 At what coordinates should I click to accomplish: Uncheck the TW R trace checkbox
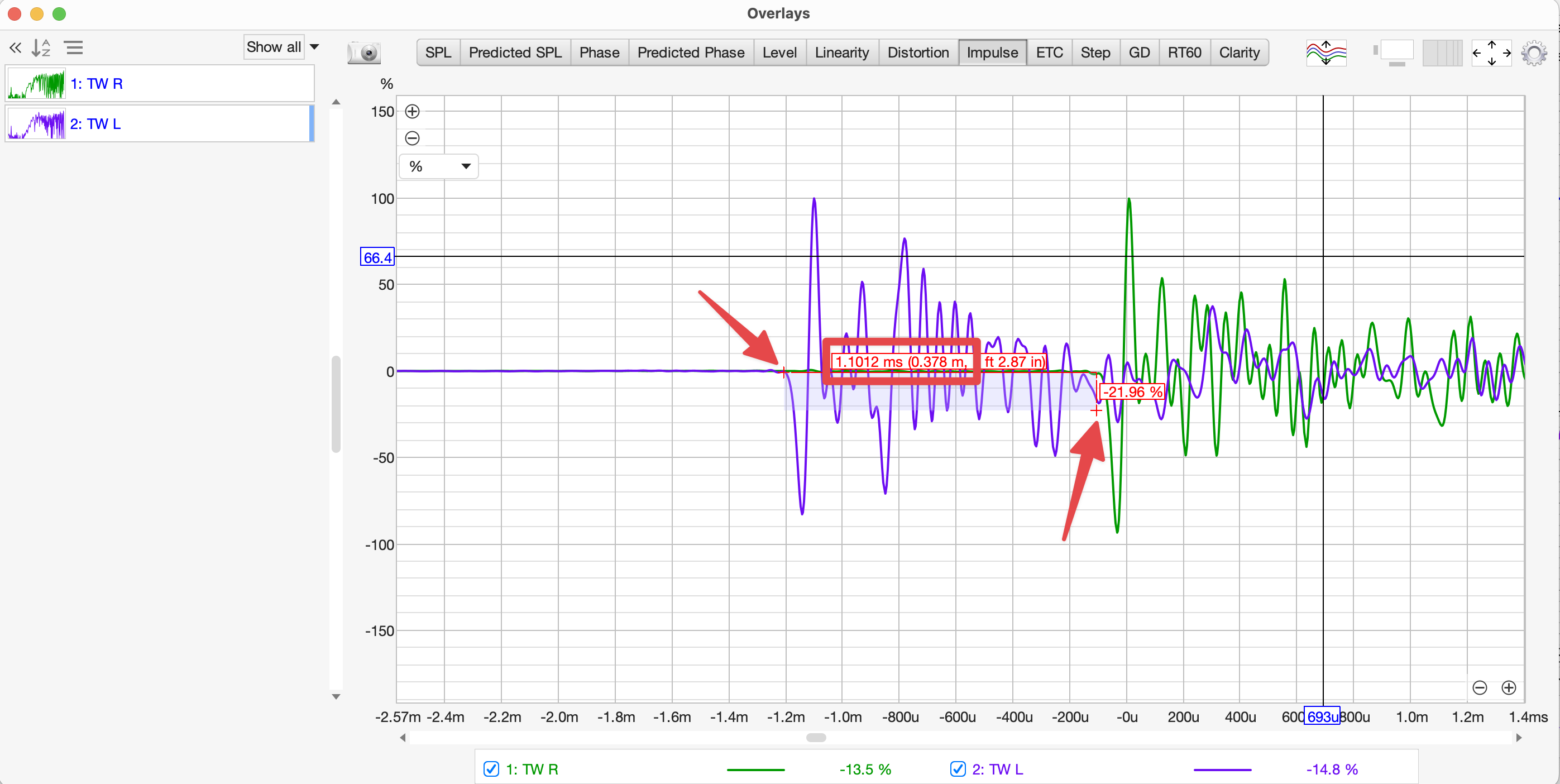pyautogui.click(x=491, y=769)
